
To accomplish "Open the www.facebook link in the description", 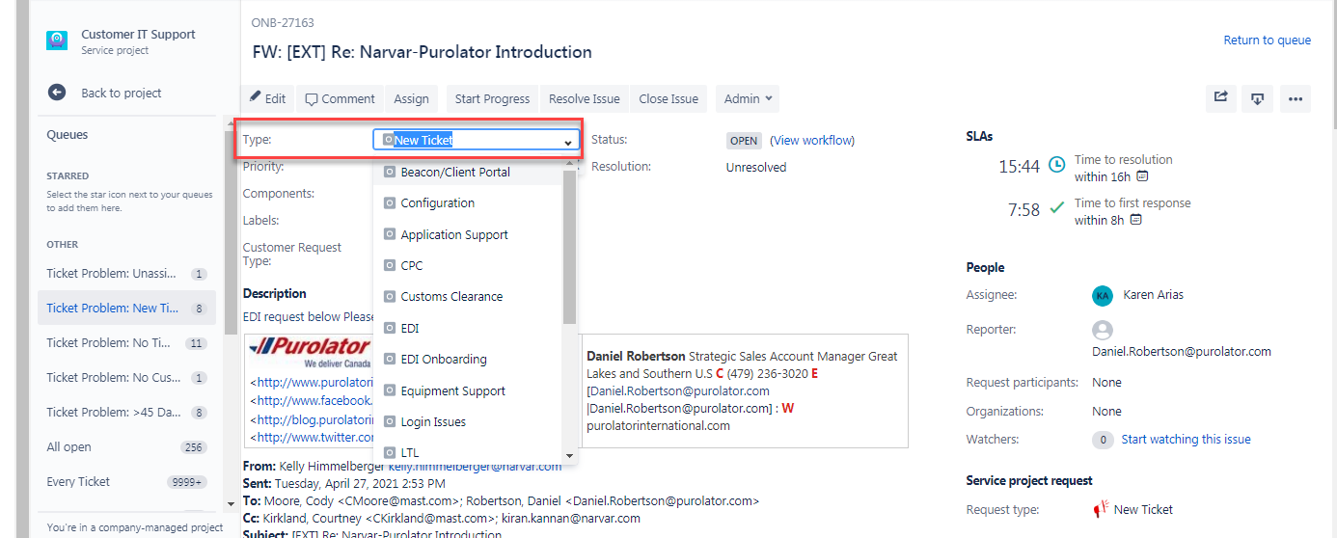I will point(314,400).
